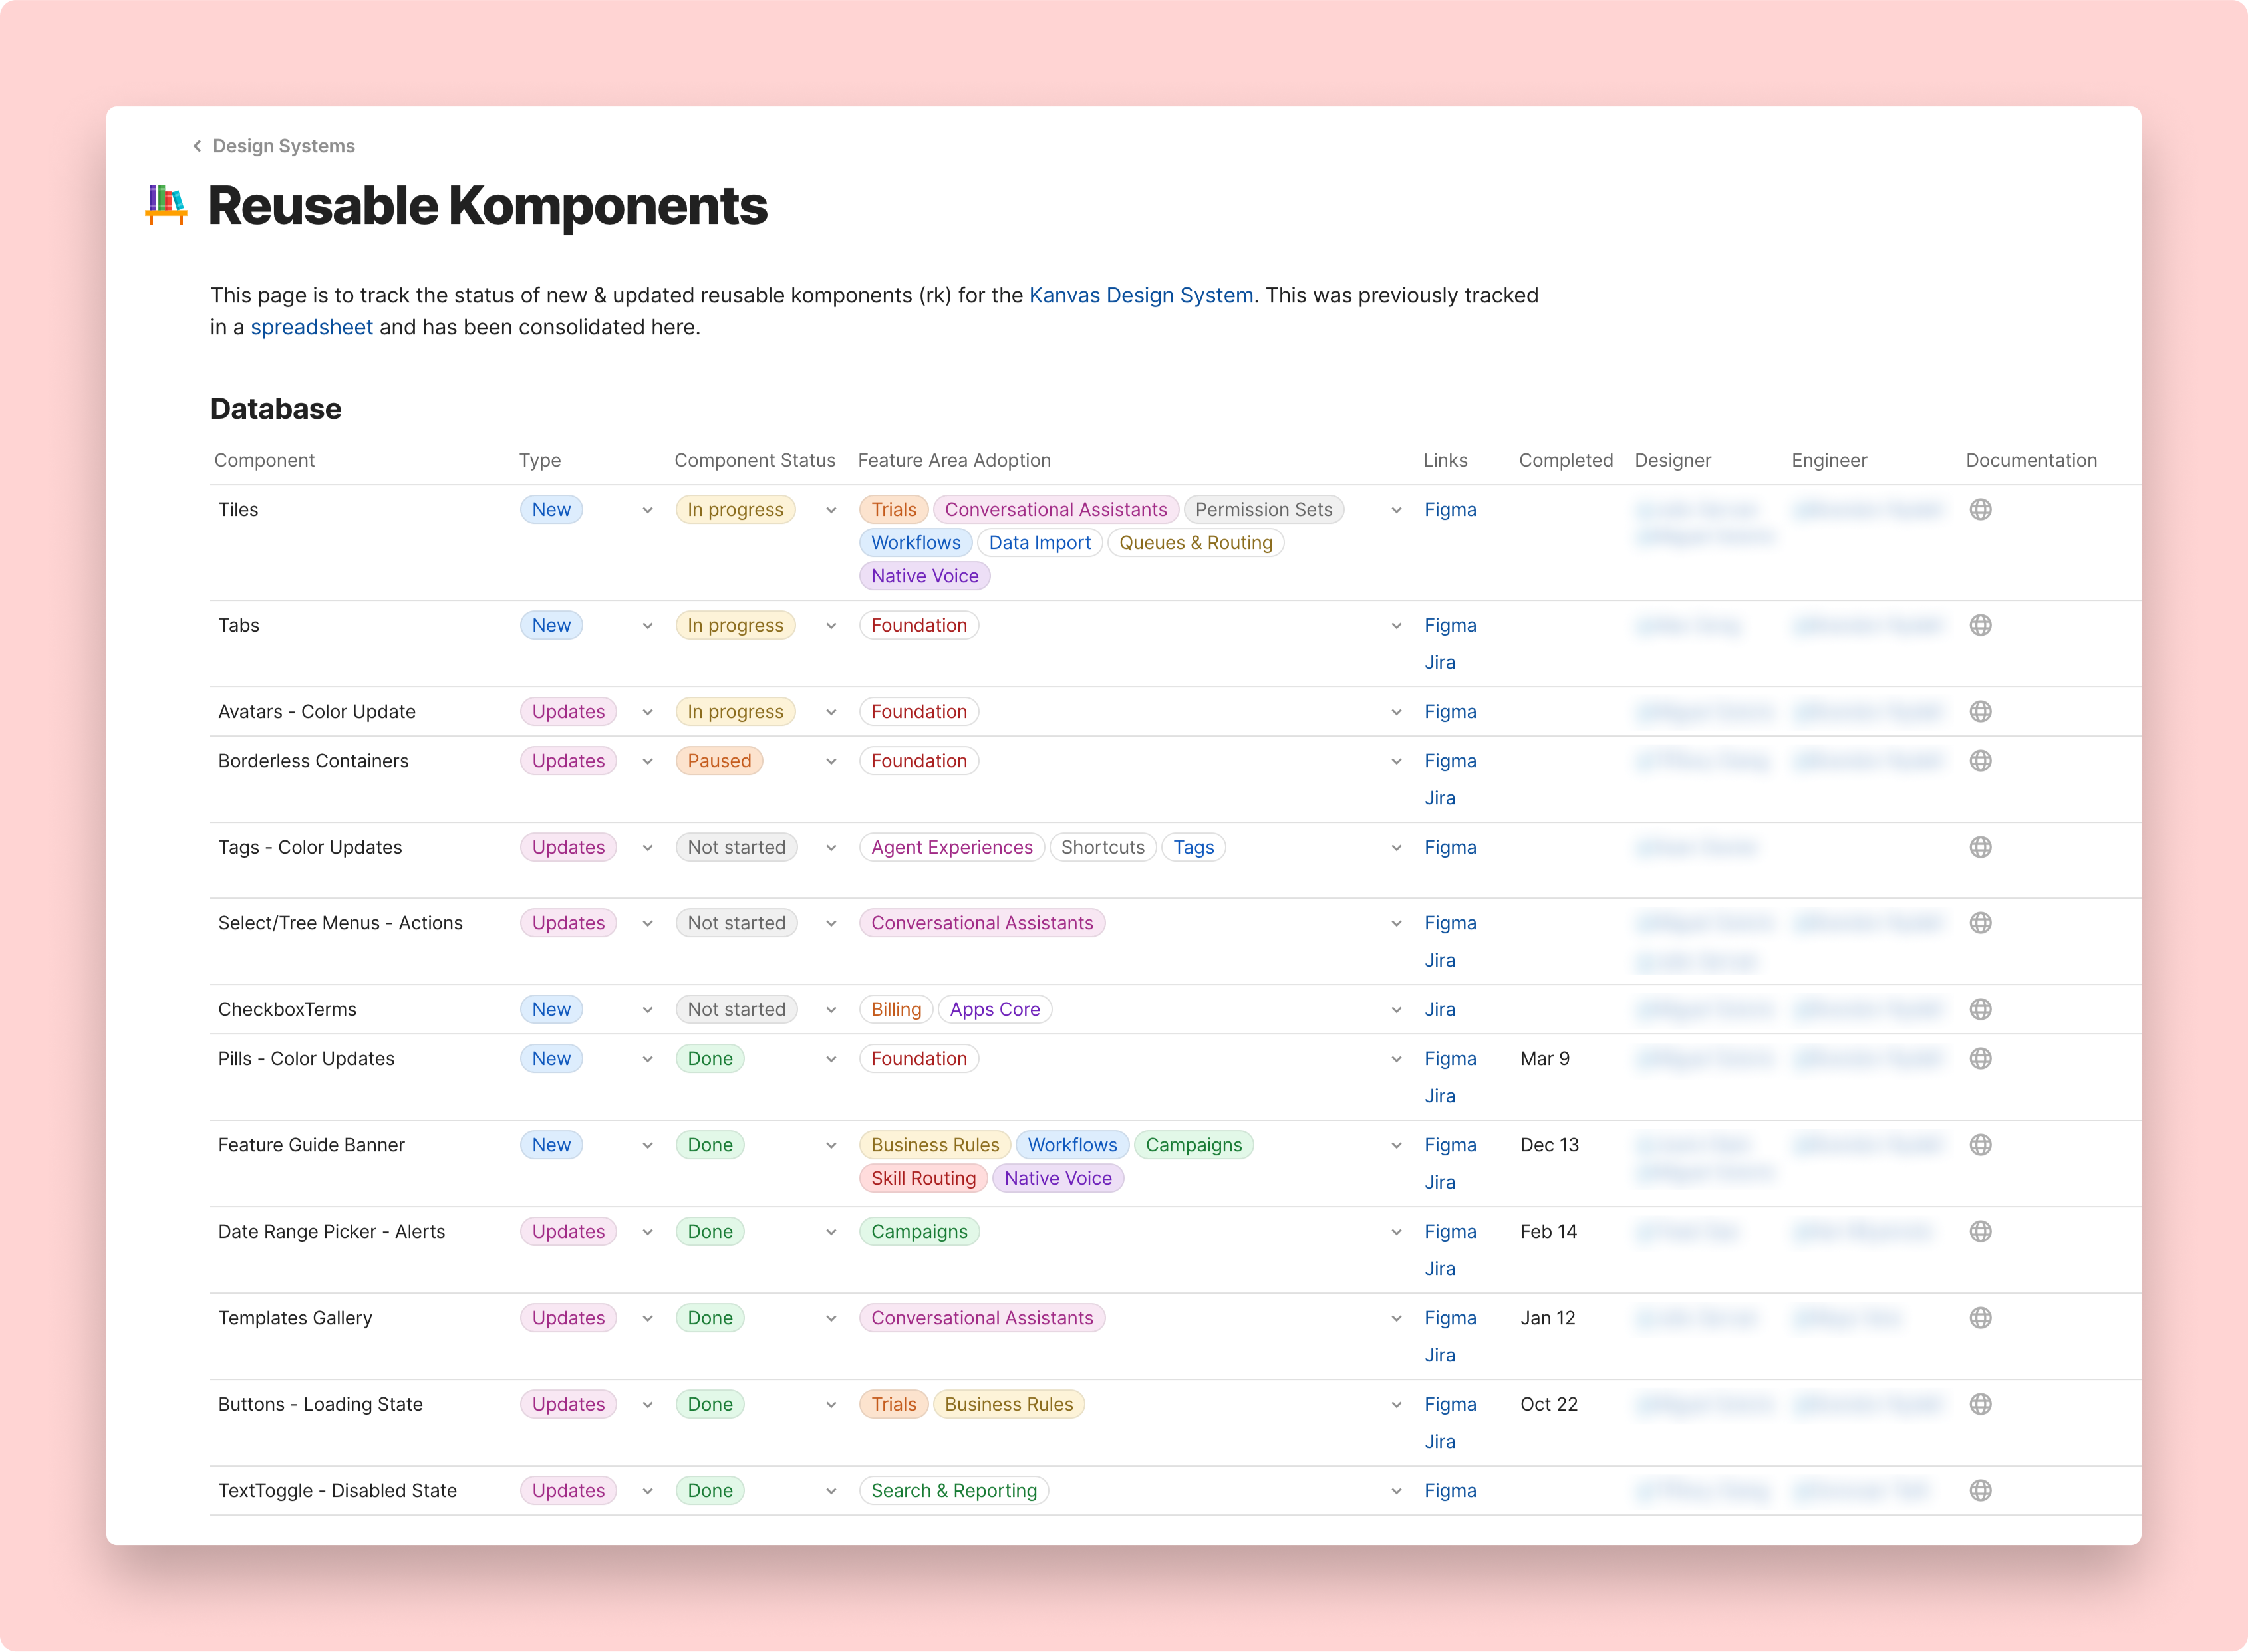Image resolution: width=2248 pixels, height=1652 pixels.
Task: Expand the Feature Area Adoption for Tiles row
Action: [1396, 508]
